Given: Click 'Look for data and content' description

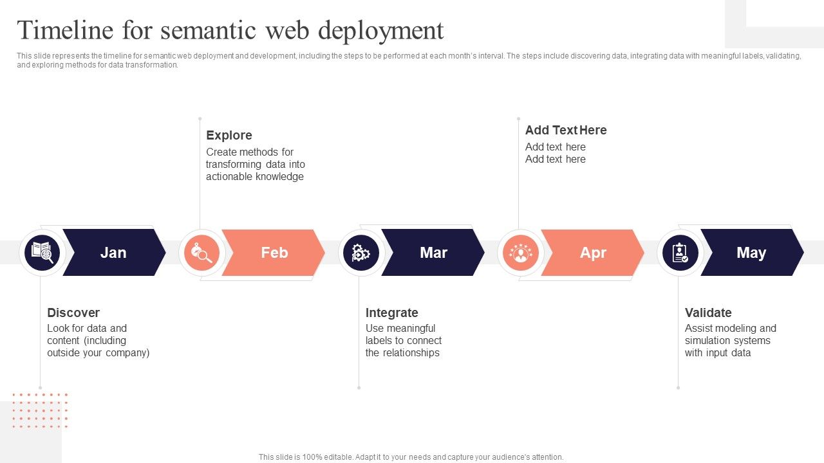Looking at the screenshot, I should 98,341.
